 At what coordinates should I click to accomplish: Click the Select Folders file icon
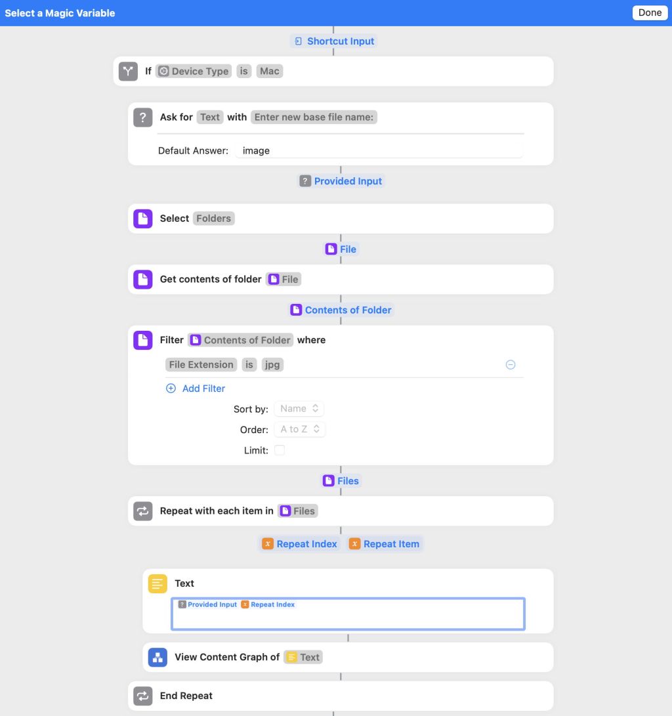142,219
